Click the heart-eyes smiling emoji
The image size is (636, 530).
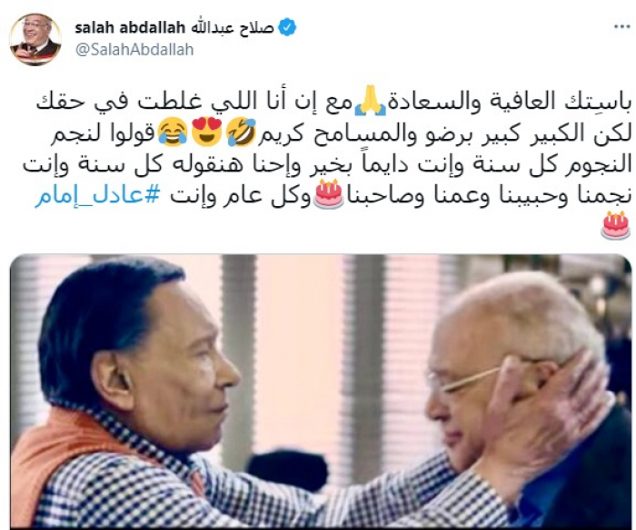[207, 132]
